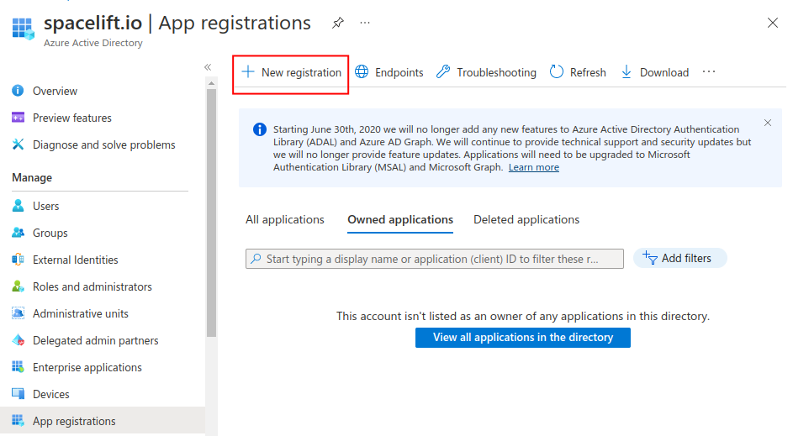Screen dimensions: 793x436
Task: Open toolbar overflow ellipsis menu
Action: point(709,72)
